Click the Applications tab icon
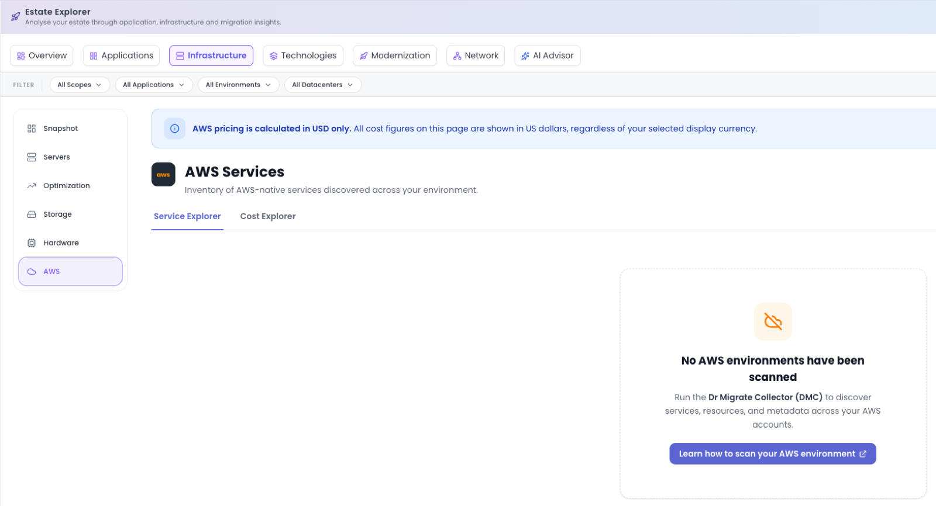Screen dimensions: 936x506 [94, 56]
